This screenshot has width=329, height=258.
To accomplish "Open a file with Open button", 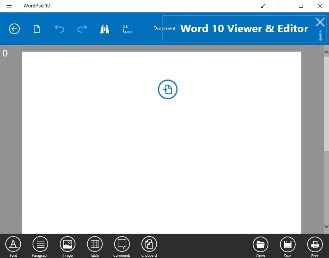I will tap(261, 247).
